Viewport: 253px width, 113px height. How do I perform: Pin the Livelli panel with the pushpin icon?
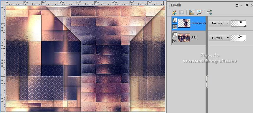247,6
